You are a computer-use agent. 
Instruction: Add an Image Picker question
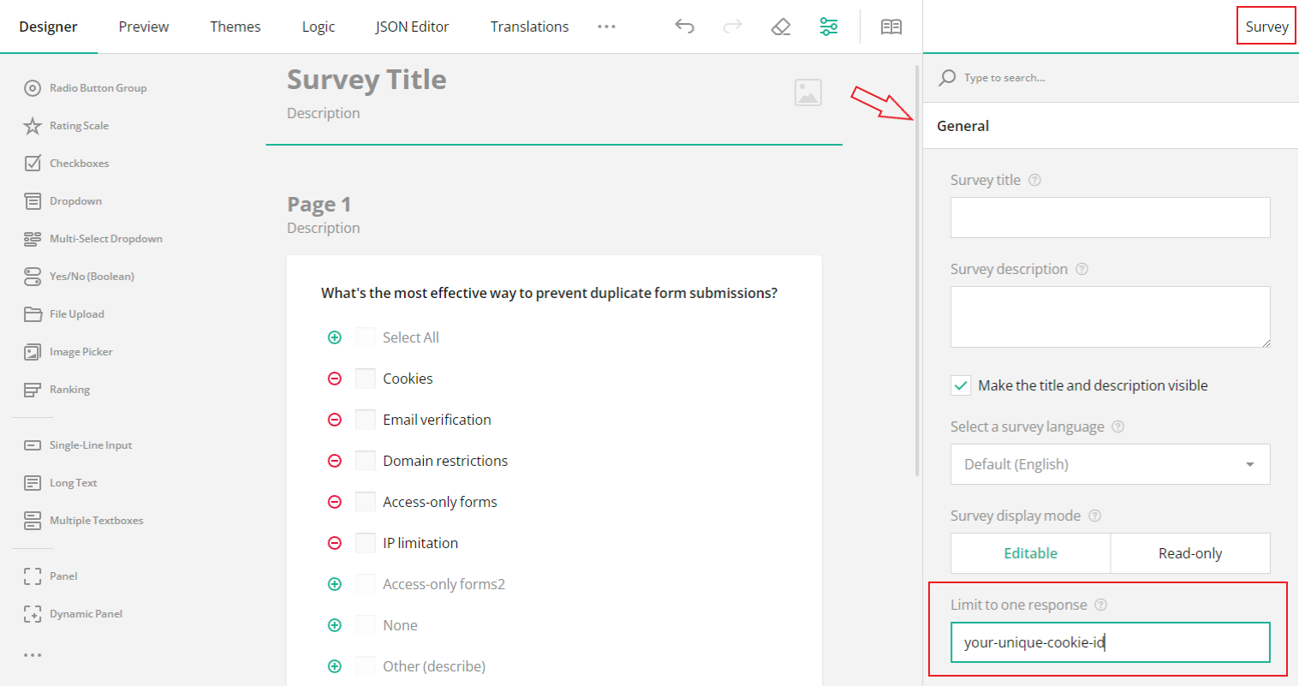coord(79,351)
